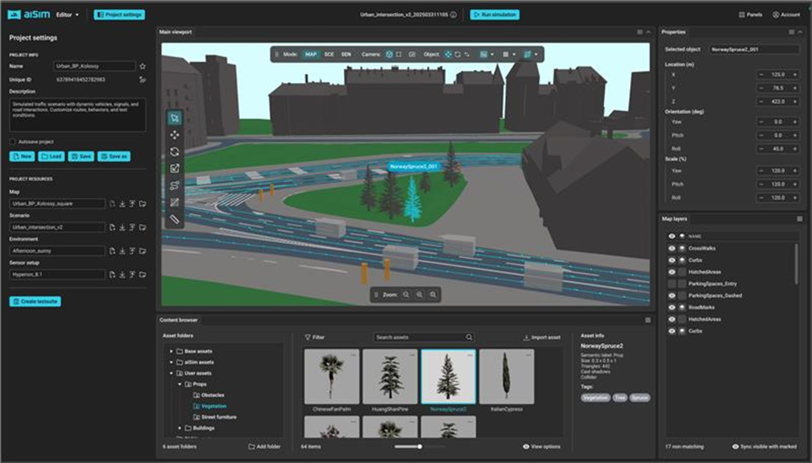Collapse the Properties panel chevron
The height and width of the screenshot is (463, 812).
pyautogui.click(x=800, y=32)
